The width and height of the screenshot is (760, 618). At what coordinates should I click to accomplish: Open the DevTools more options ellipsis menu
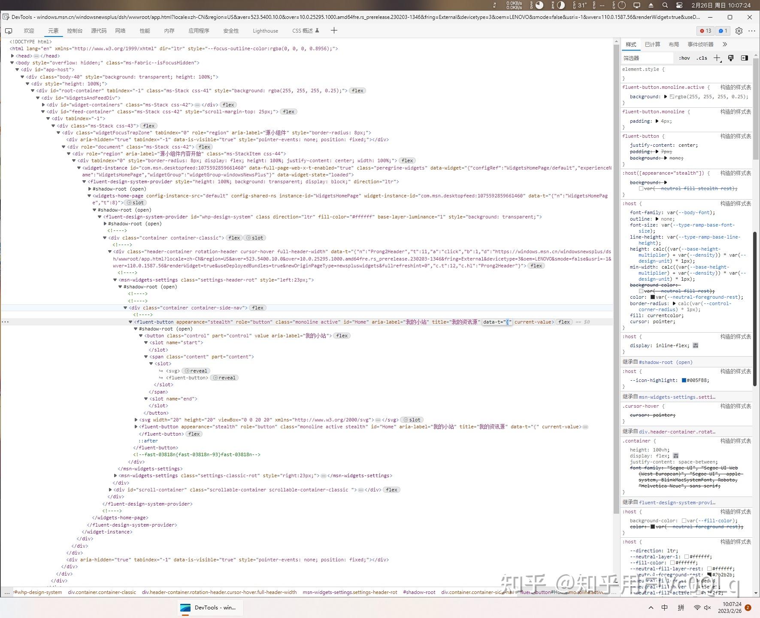pos(752,31)
